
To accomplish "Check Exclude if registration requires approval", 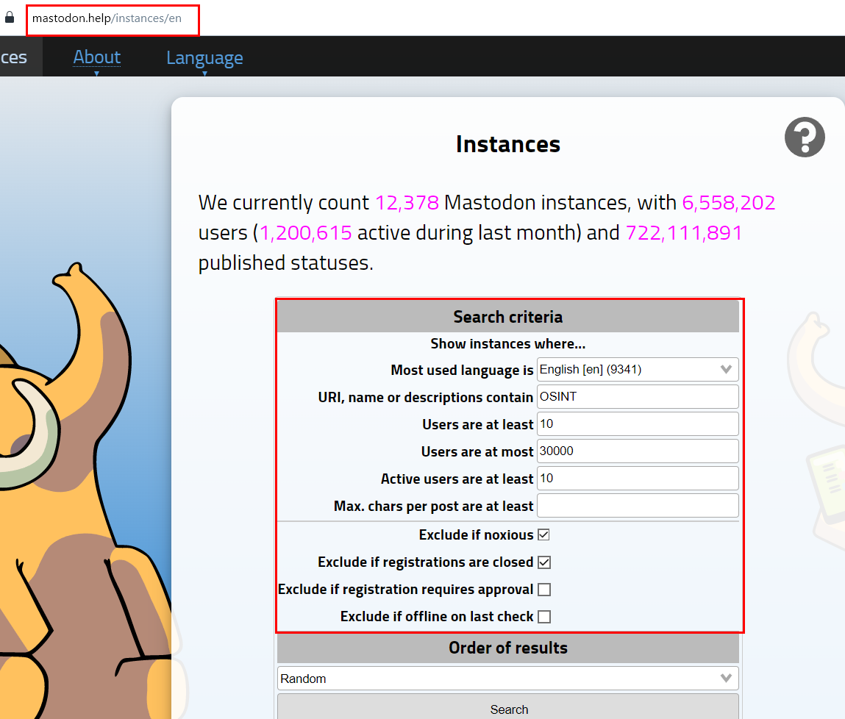I will click(x=543, y=589).
